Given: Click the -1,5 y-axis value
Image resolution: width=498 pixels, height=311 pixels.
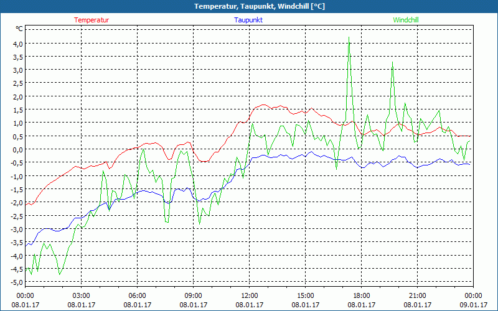Looking at the screenshot, I should coord(17,190).
